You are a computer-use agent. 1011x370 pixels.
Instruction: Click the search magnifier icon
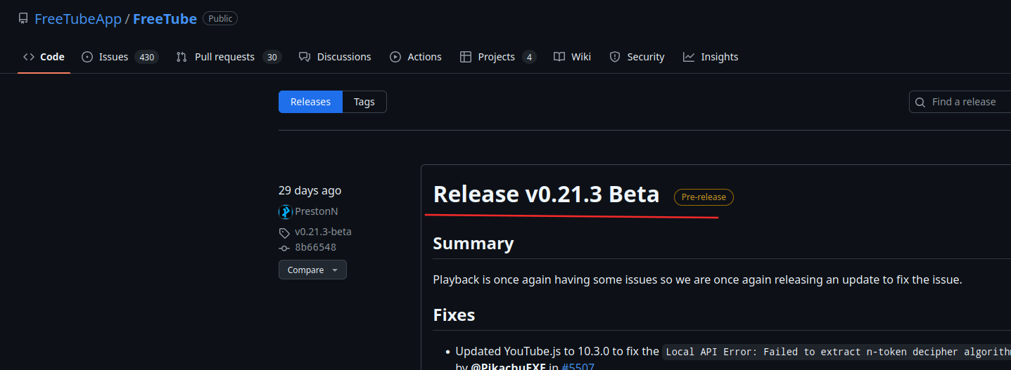pyautogui.click(x=920, y=103)
